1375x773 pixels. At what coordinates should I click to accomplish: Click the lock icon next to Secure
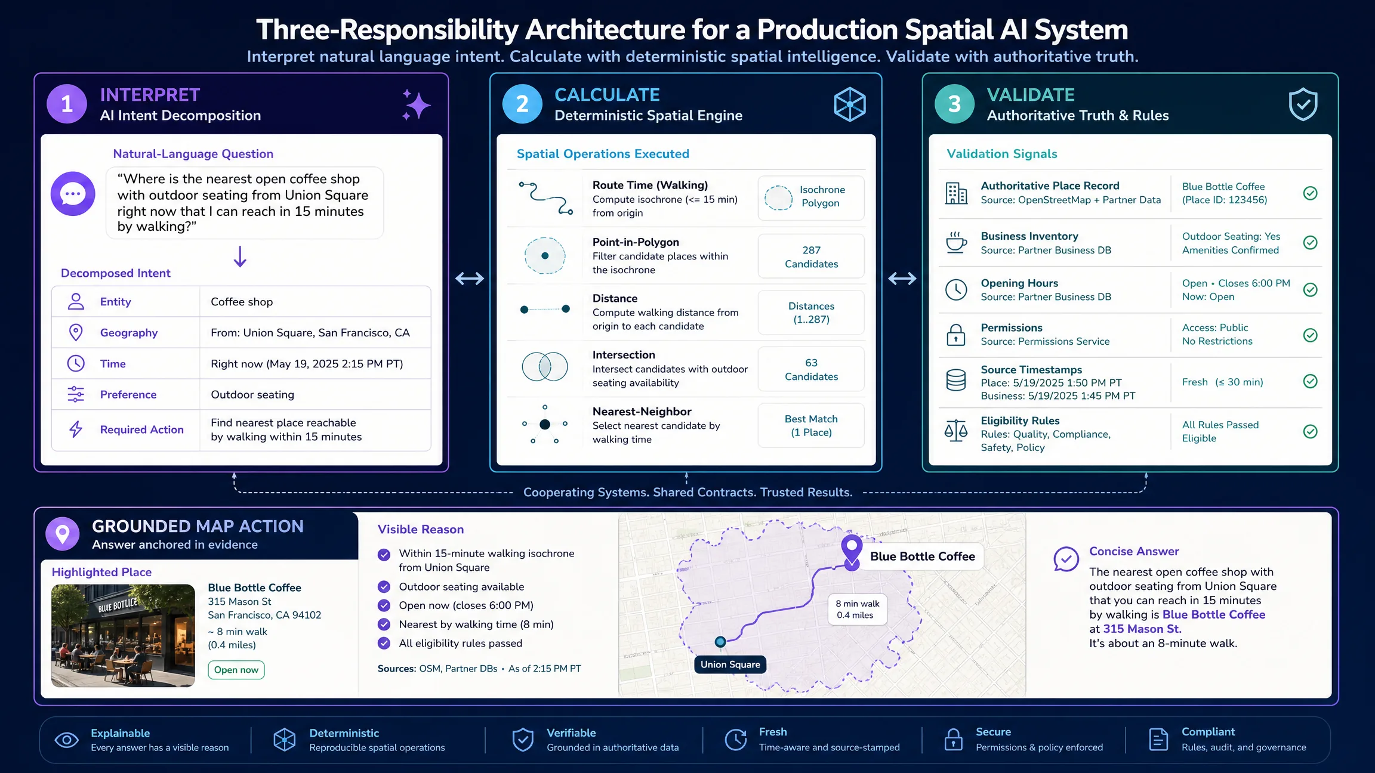(954, 740)
